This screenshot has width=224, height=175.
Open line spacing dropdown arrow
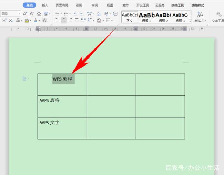click(93, 21)
